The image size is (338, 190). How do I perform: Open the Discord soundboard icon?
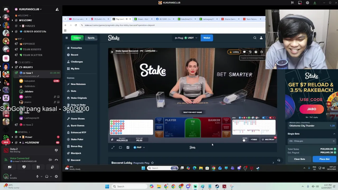click(52, 167)
